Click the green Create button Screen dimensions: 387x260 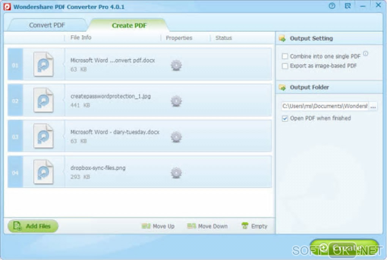344,248
